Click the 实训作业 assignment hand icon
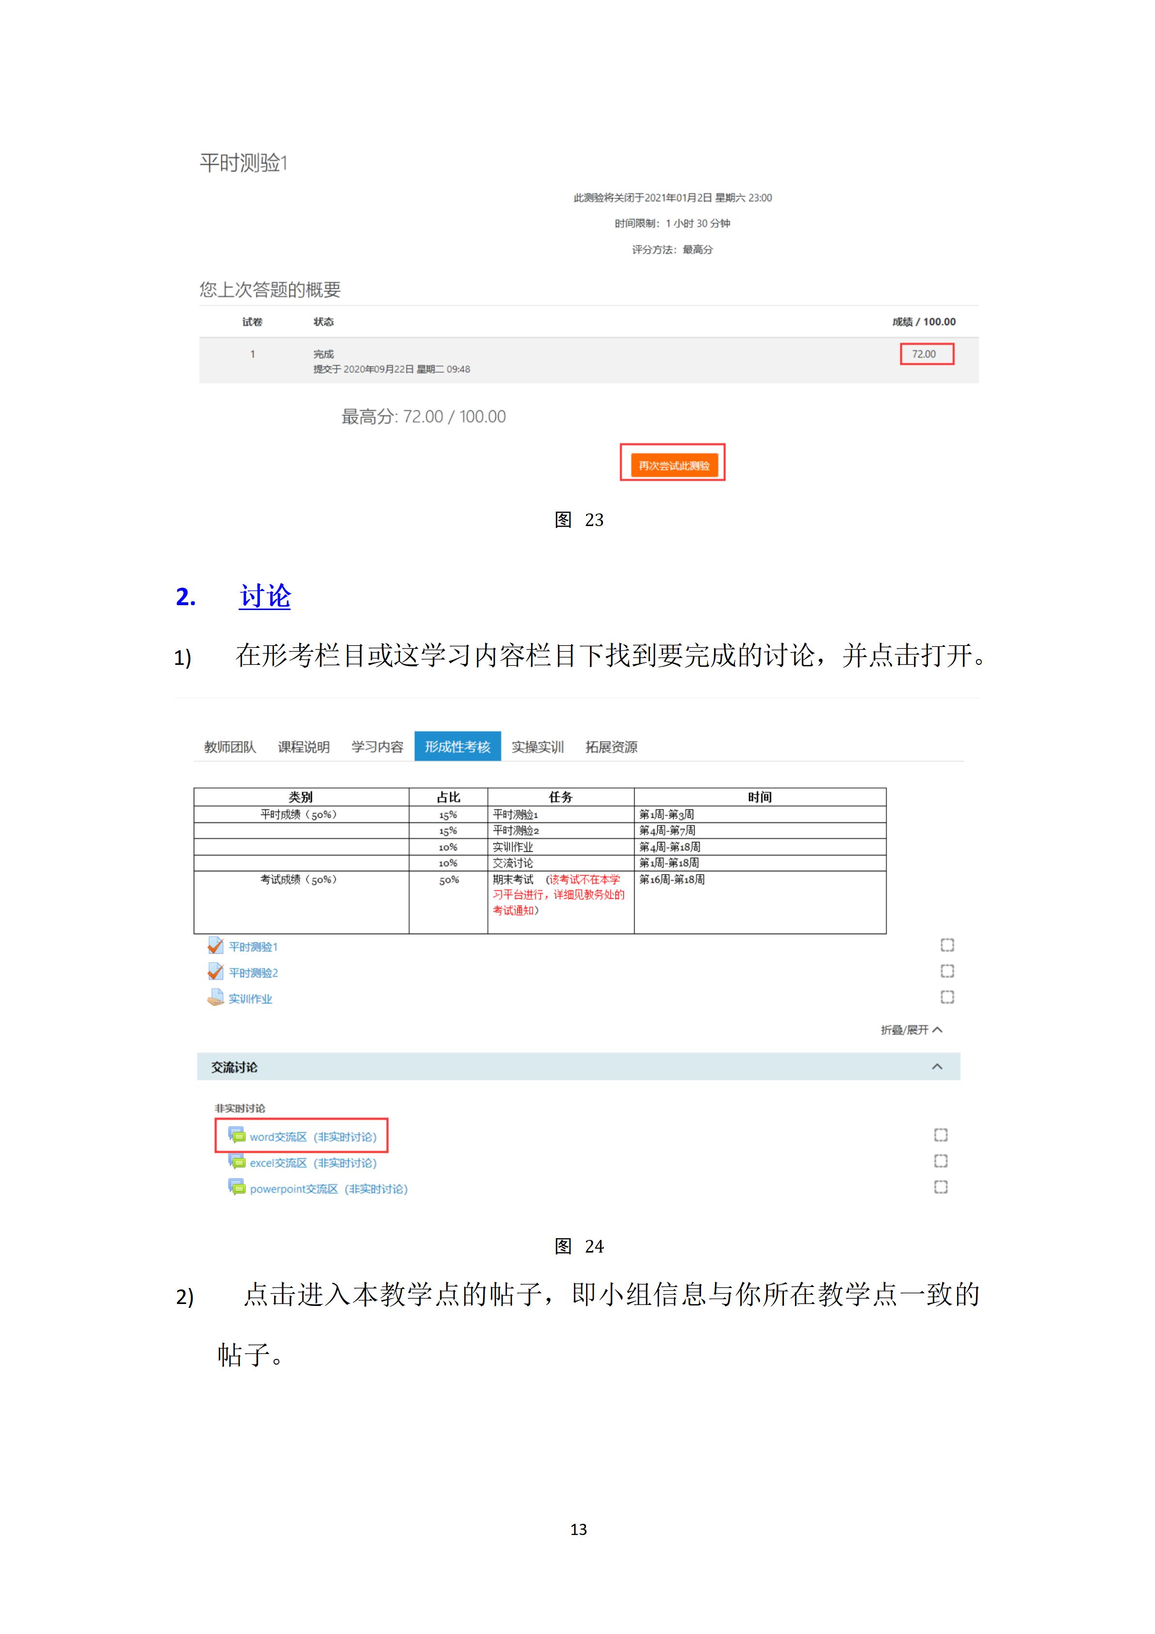 215,998
